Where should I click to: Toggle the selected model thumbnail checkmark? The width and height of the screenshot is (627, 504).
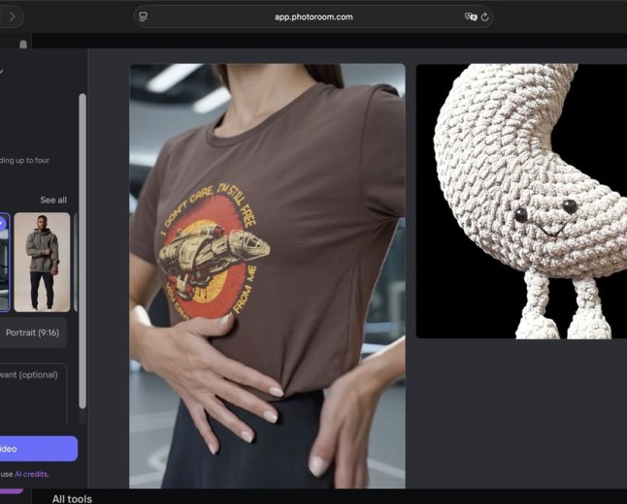pyautogui.click(x=2, y=223)
